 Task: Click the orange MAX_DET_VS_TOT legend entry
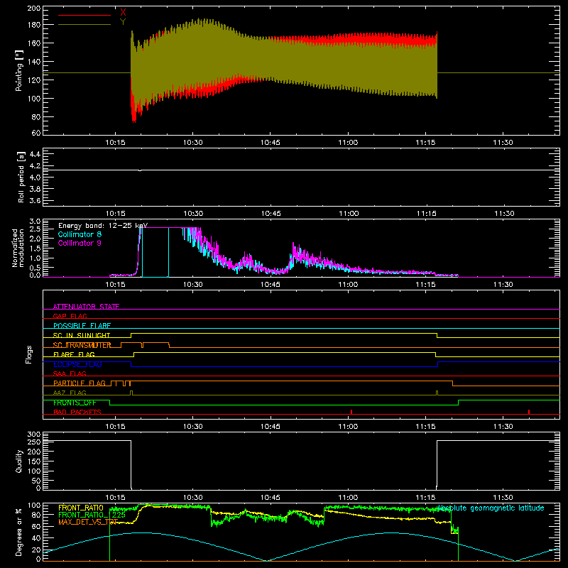[x=88, y=522]
